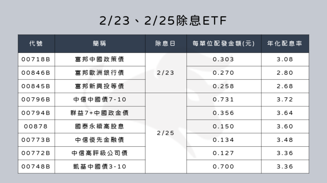Select the 富邦歐洲銀行債 name cell
This screenshot has height=183, width=327.
point(100,73)
